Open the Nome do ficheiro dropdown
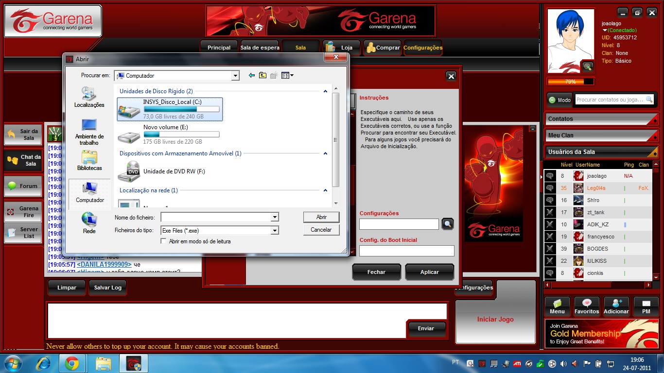This screenshot has height=373, width=664. click(x=275, y=217)
